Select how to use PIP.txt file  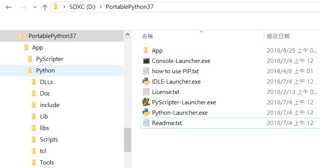click(175, 71)
